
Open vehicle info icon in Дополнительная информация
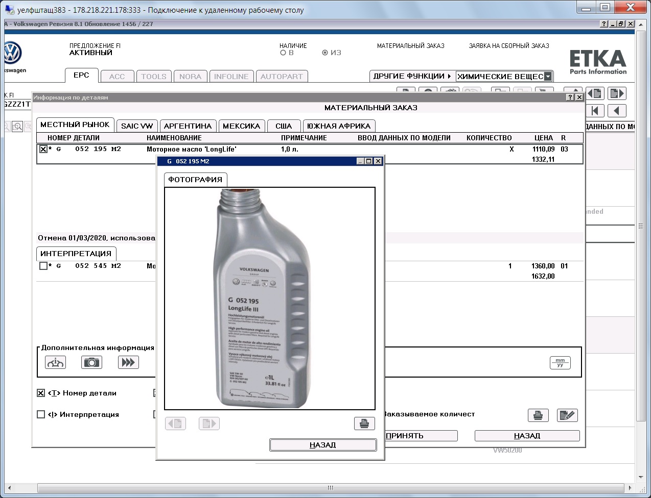[x=55, y=362]
